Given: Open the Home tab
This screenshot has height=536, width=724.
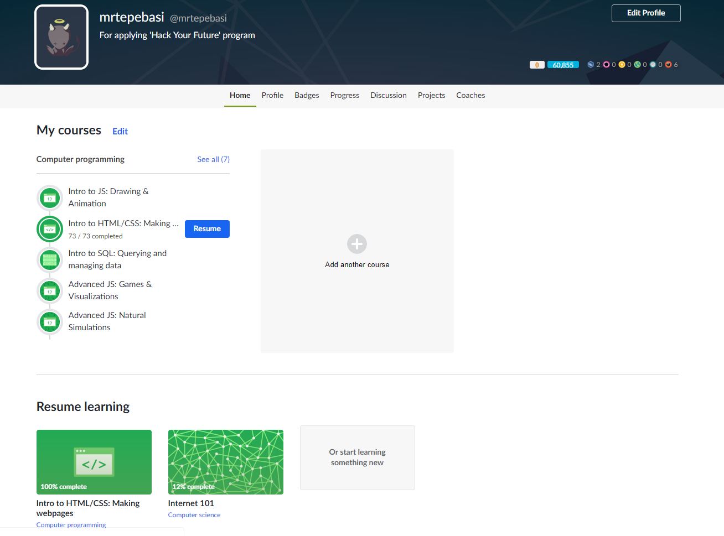Looking at the screenshot, I should 240,95.
